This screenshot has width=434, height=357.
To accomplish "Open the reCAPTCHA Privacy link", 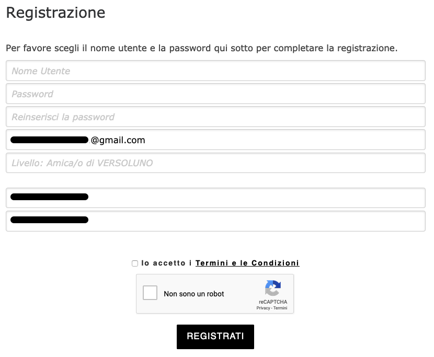I will [x=262, y=308].
